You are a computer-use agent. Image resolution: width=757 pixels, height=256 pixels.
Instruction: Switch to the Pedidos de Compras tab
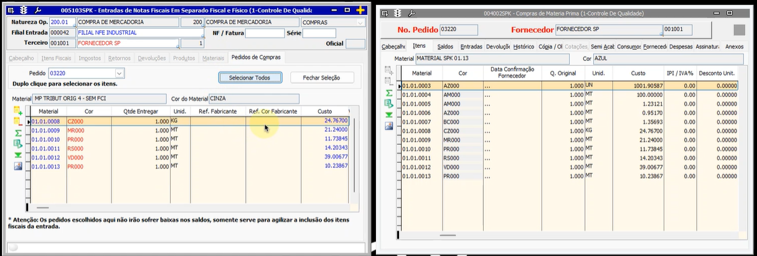(x=255, y=57)
